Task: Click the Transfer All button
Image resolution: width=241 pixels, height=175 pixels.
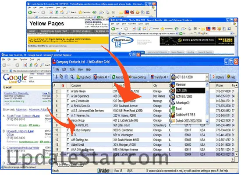Action: 158,77
